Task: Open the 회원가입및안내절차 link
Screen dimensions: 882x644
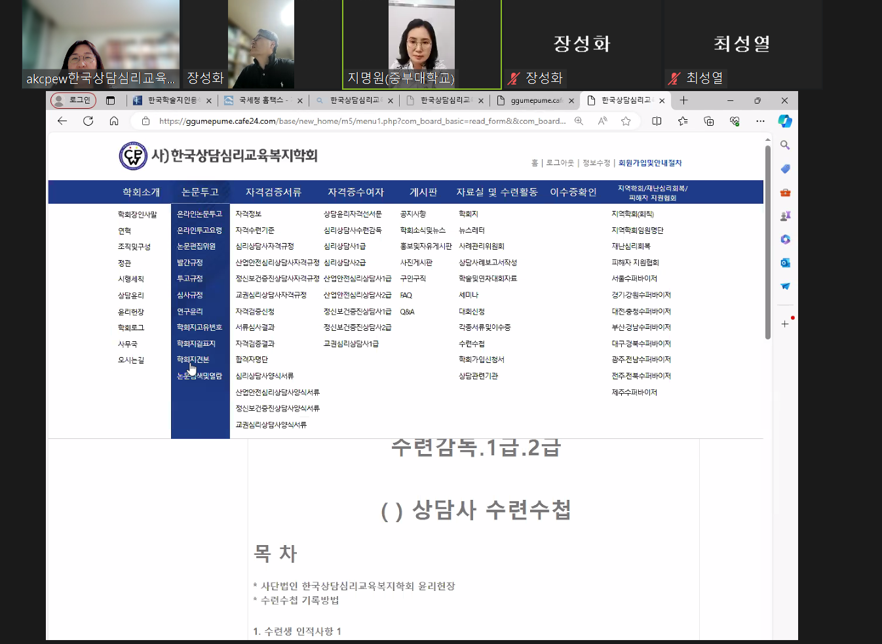Action: 650,163
